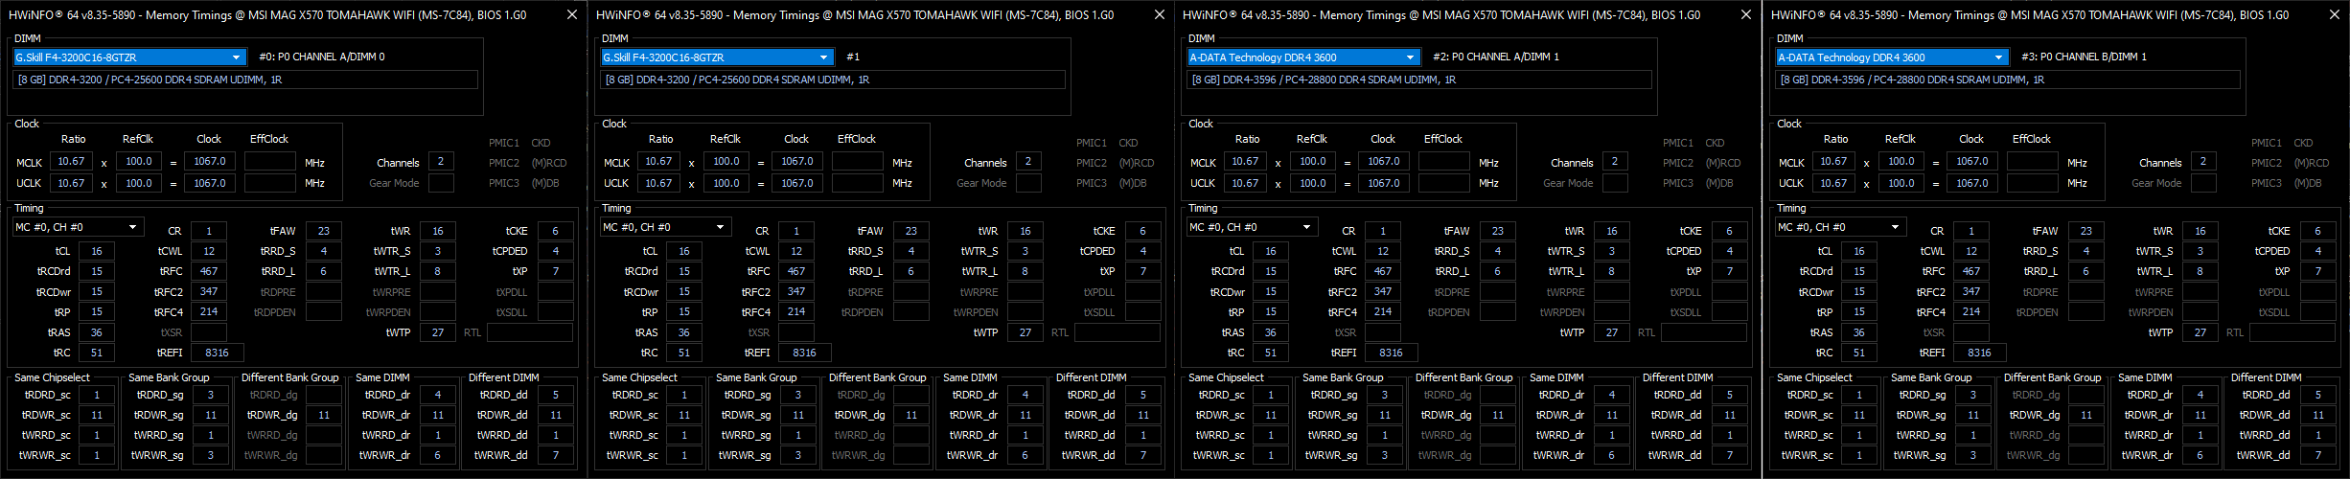2350x479 pixels.
Task: Click the tWRWR_dr value 6 in the DIMM #3 window
Action: [2200, 455]
